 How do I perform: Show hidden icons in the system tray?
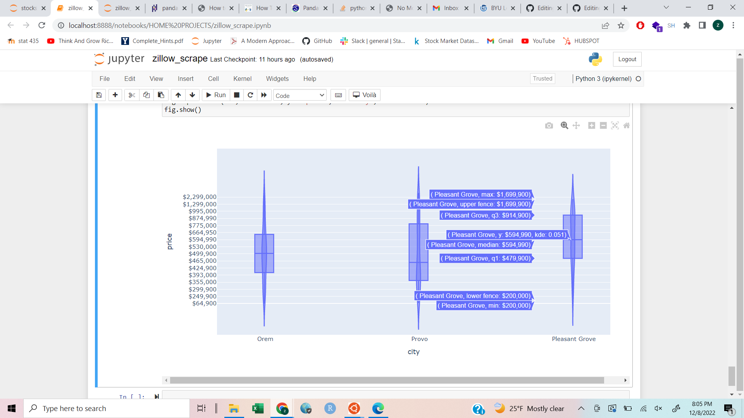pyautogui.click(x=581, y=408)
